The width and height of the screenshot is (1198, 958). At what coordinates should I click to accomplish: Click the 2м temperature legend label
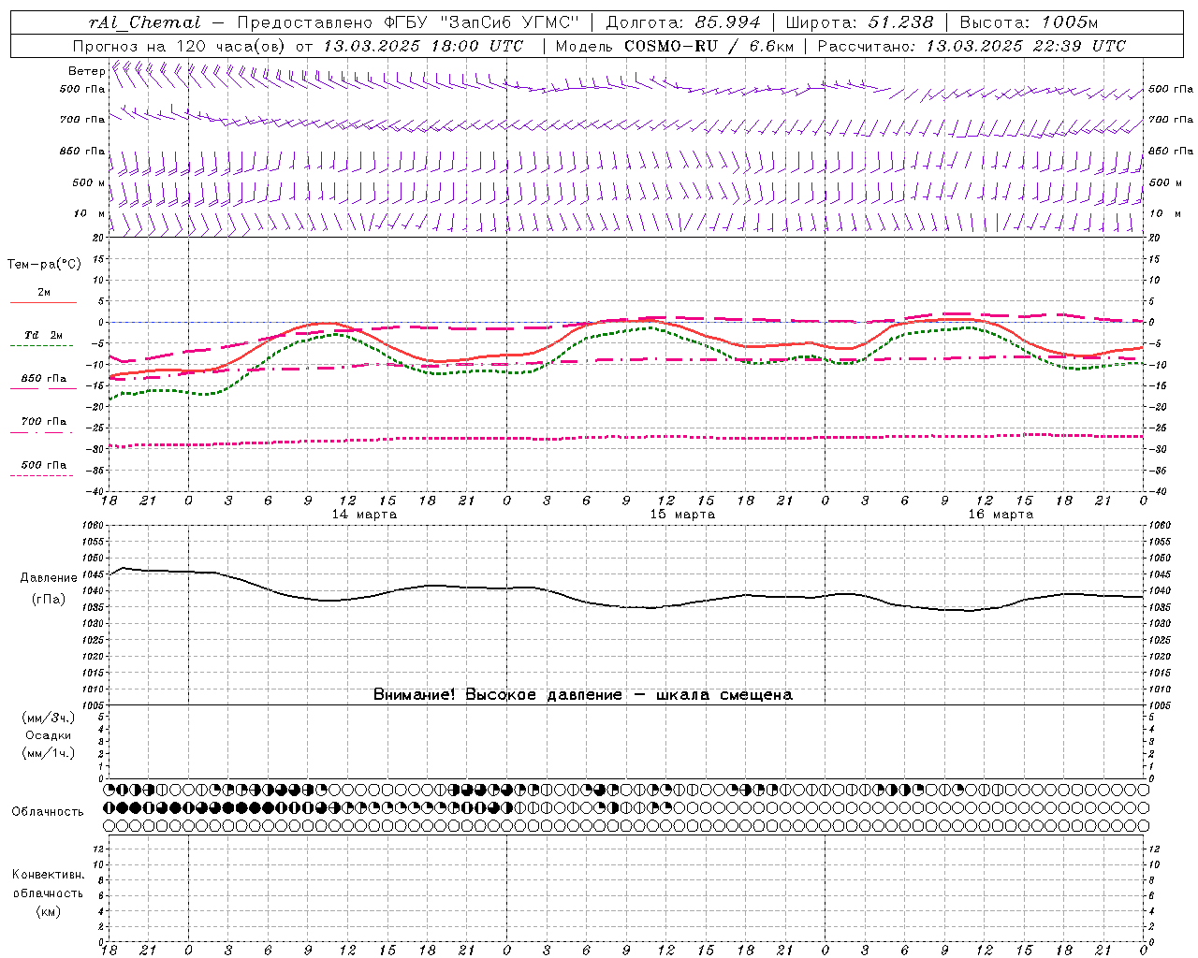point(44,293)
